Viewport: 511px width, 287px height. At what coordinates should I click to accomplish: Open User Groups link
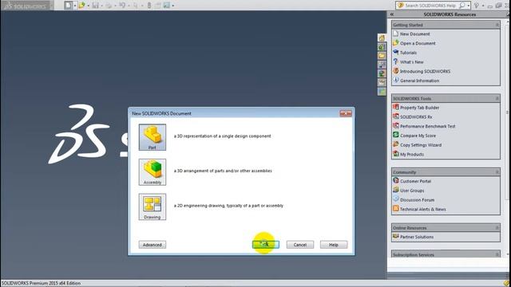click(x=412, y=191)
